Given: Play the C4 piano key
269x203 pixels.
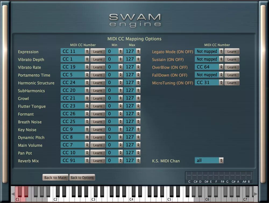Looking at the screenshot, I should (132, 199).
